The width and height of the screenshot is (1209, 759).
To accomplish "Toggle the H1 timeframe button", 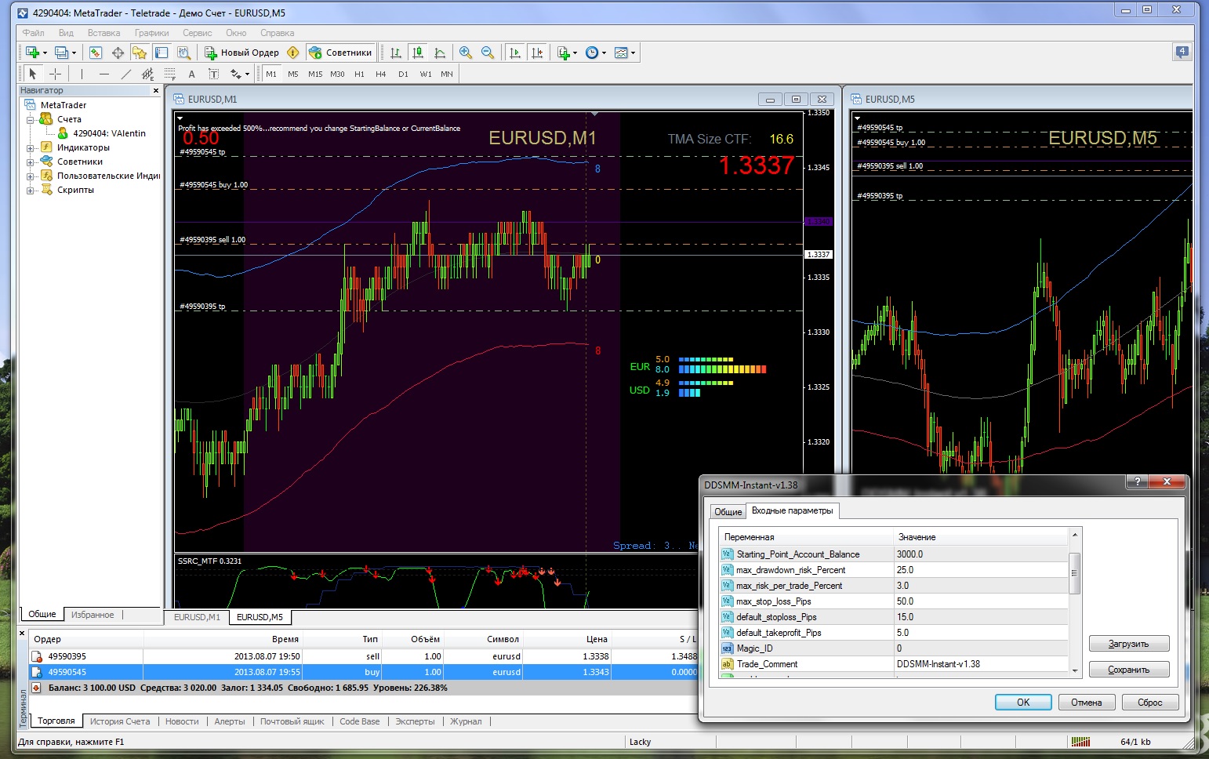I will pyautogui.click(x=359, y=74).
